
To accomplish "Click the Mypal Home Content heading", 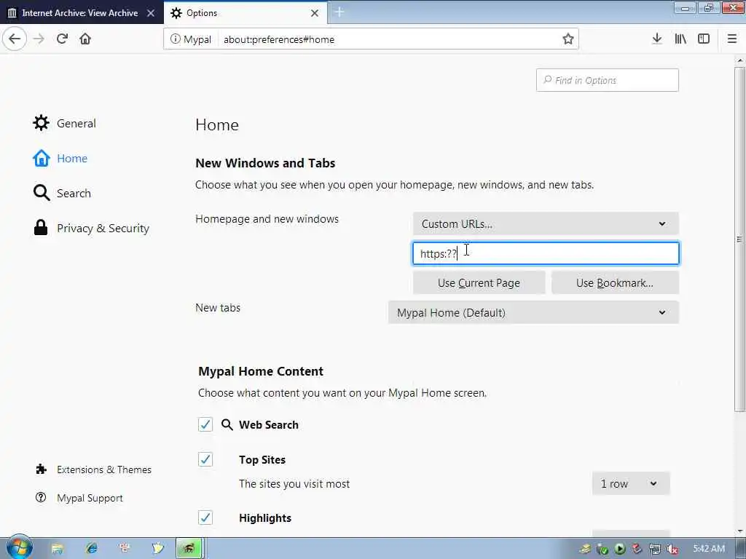I will pyautogui.click(x=261, y=371).
